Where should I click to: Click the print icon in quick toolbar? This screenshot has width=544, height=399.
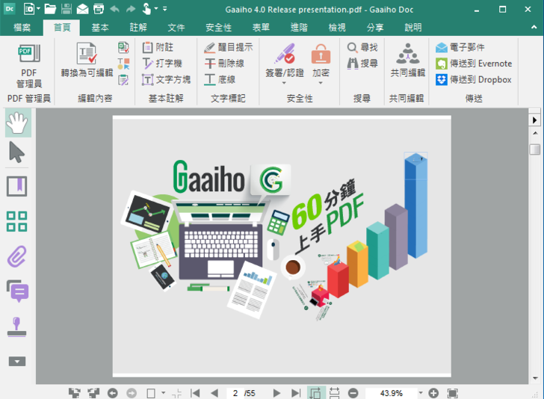click(x=99, y=9)
